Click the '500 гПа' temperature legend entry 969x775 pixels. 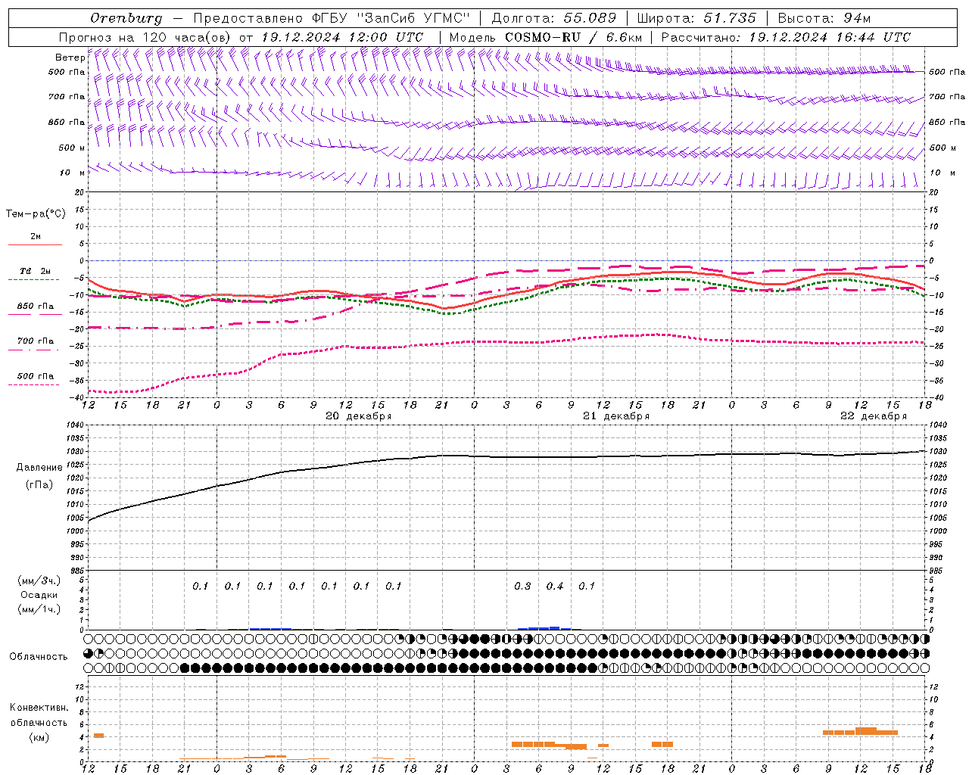[x=36, y=376]
